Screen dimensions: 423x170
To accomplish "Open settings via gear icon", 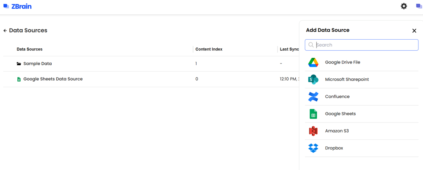I will click(404, 6).
